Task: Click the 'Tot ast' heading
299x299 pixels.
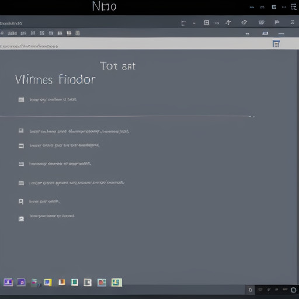Action: 117,66
